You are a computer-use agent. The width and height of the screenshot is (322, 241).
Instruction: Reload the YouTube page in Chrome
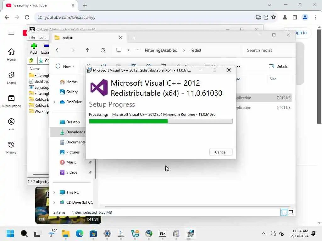[x=27, y=18]
